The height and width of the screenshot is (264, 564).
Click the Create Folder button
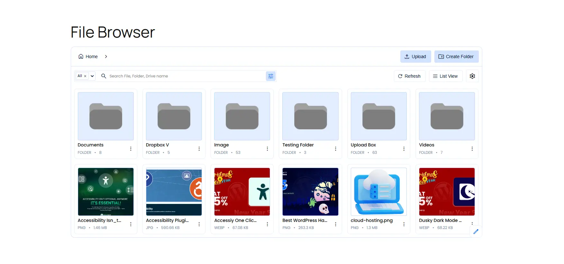pyautogui.click(x=456, y=57)
